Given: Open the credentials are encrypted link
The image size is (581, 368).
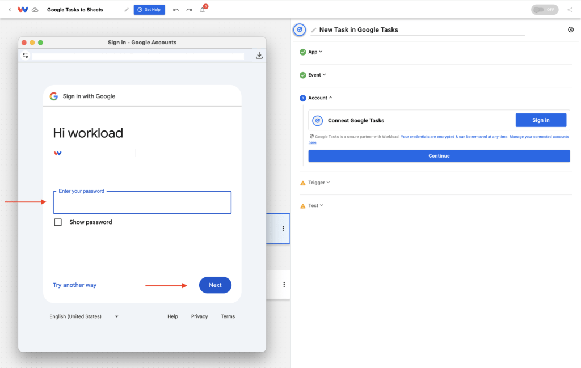Looking at the screenshot, I should point(454,137).
